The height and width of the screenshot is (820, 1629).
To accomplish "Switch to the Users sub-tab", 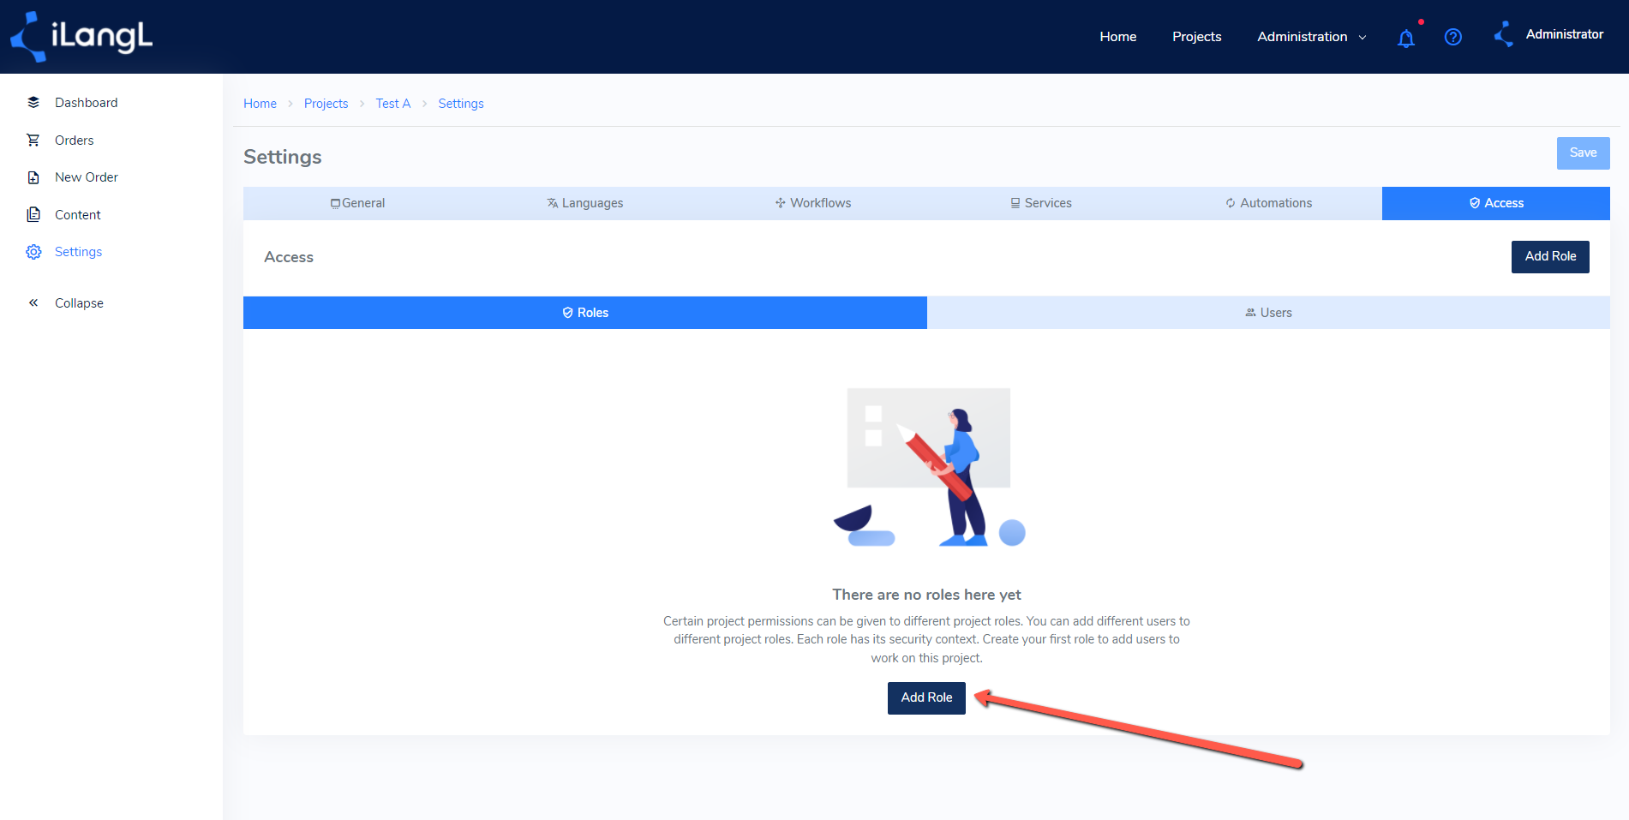I will click(x=1268, y=313).
